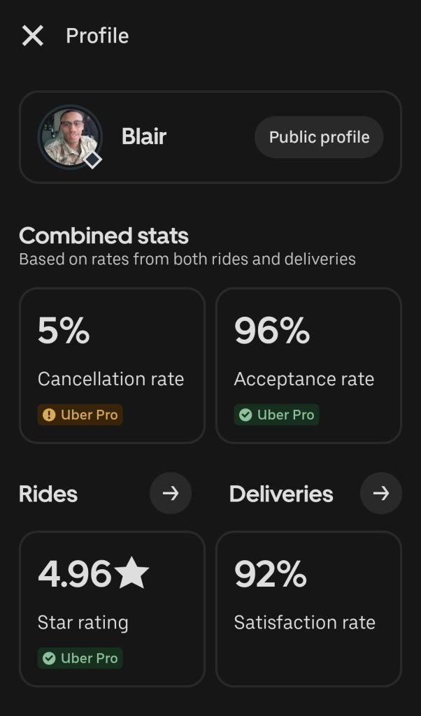Viewport: 421px width, 716px height.
Task: Tap the green check icon under Acceptance rate
Action: pos(245,415)
